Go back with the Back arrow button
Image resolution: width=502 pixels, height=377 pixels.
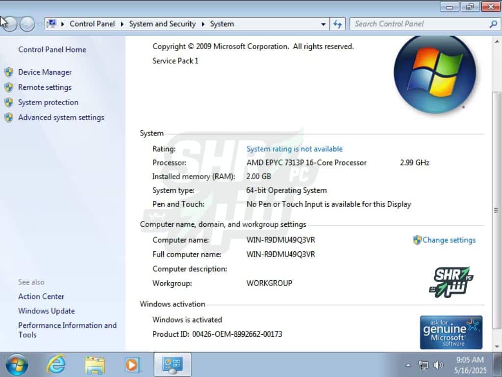(9, 24)
